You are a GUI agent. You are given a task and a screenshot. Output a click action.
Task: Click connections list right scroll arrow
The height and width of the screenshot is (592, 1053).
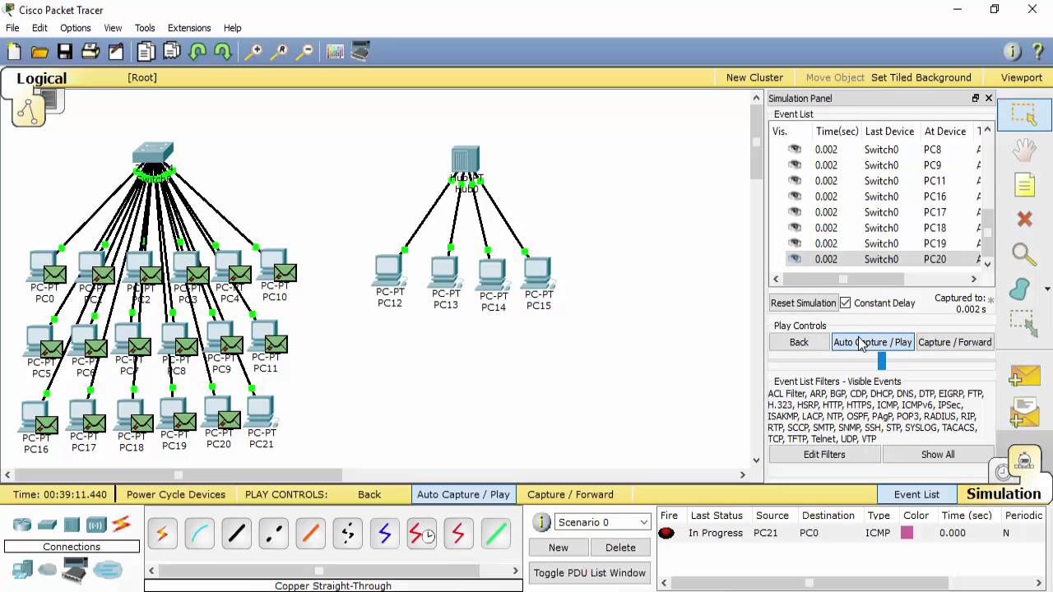(516, 571)
